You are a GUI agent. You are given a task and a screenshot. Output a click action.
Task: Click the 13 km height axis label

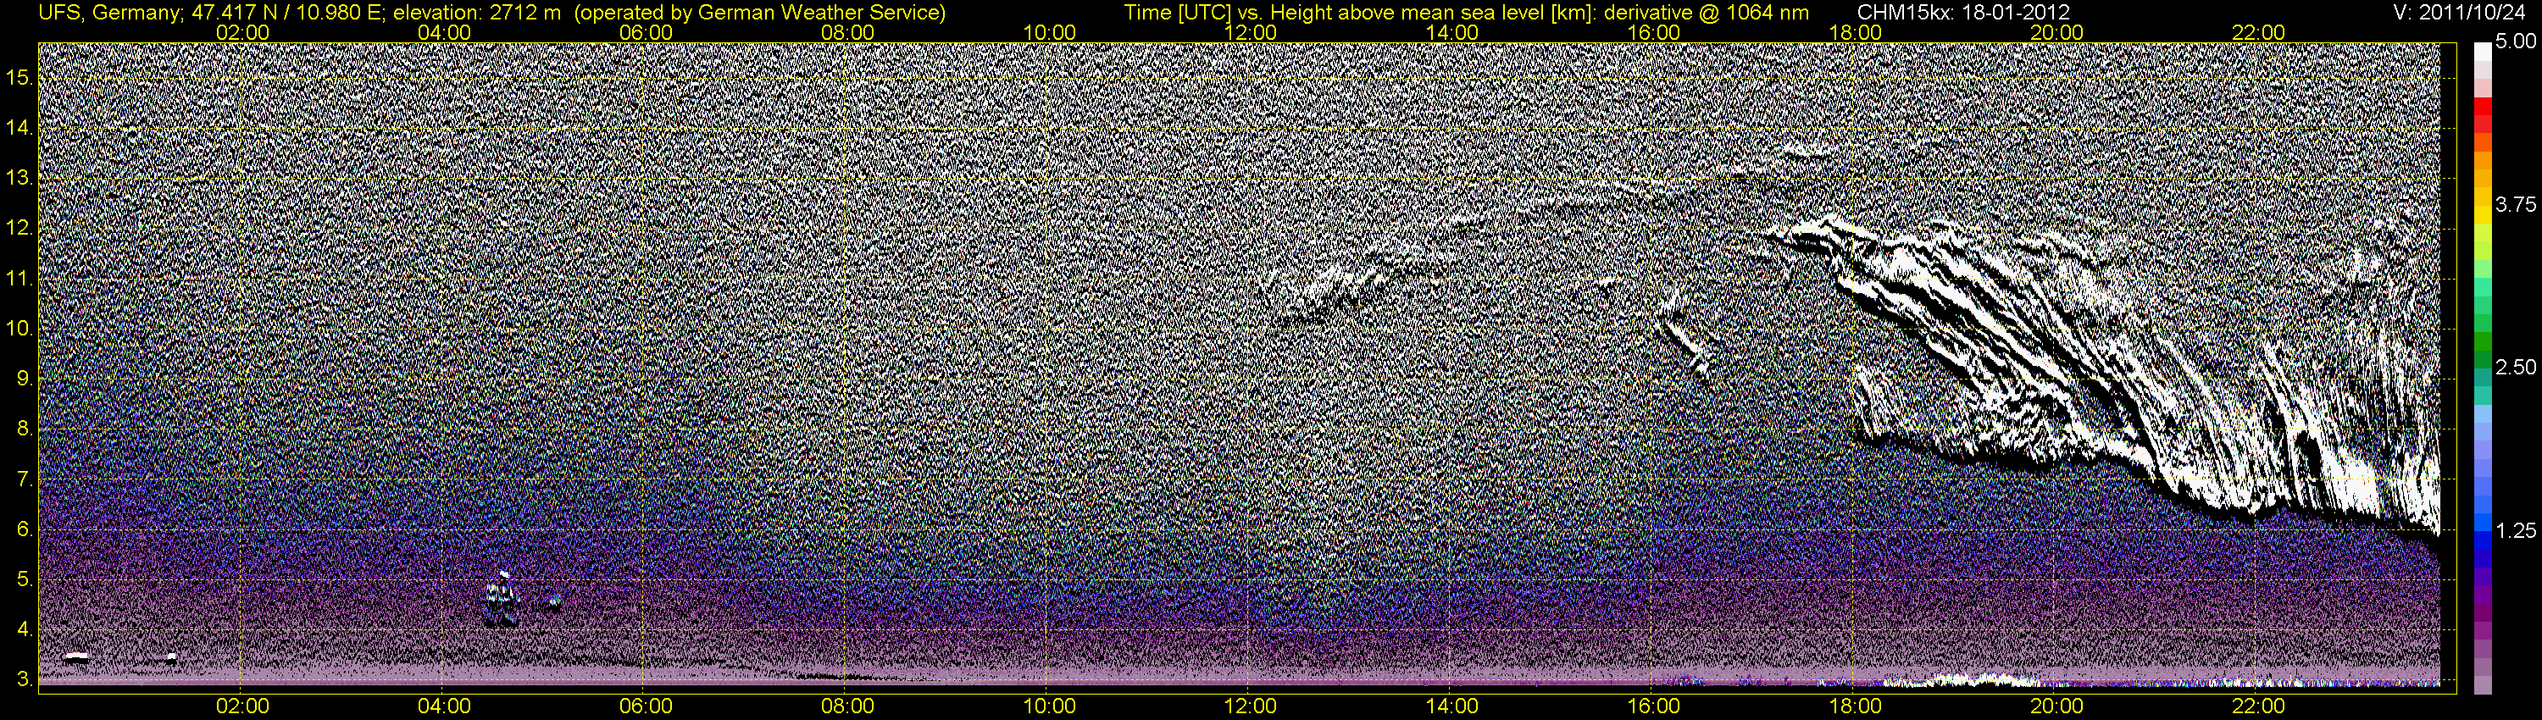pos(19,178)
